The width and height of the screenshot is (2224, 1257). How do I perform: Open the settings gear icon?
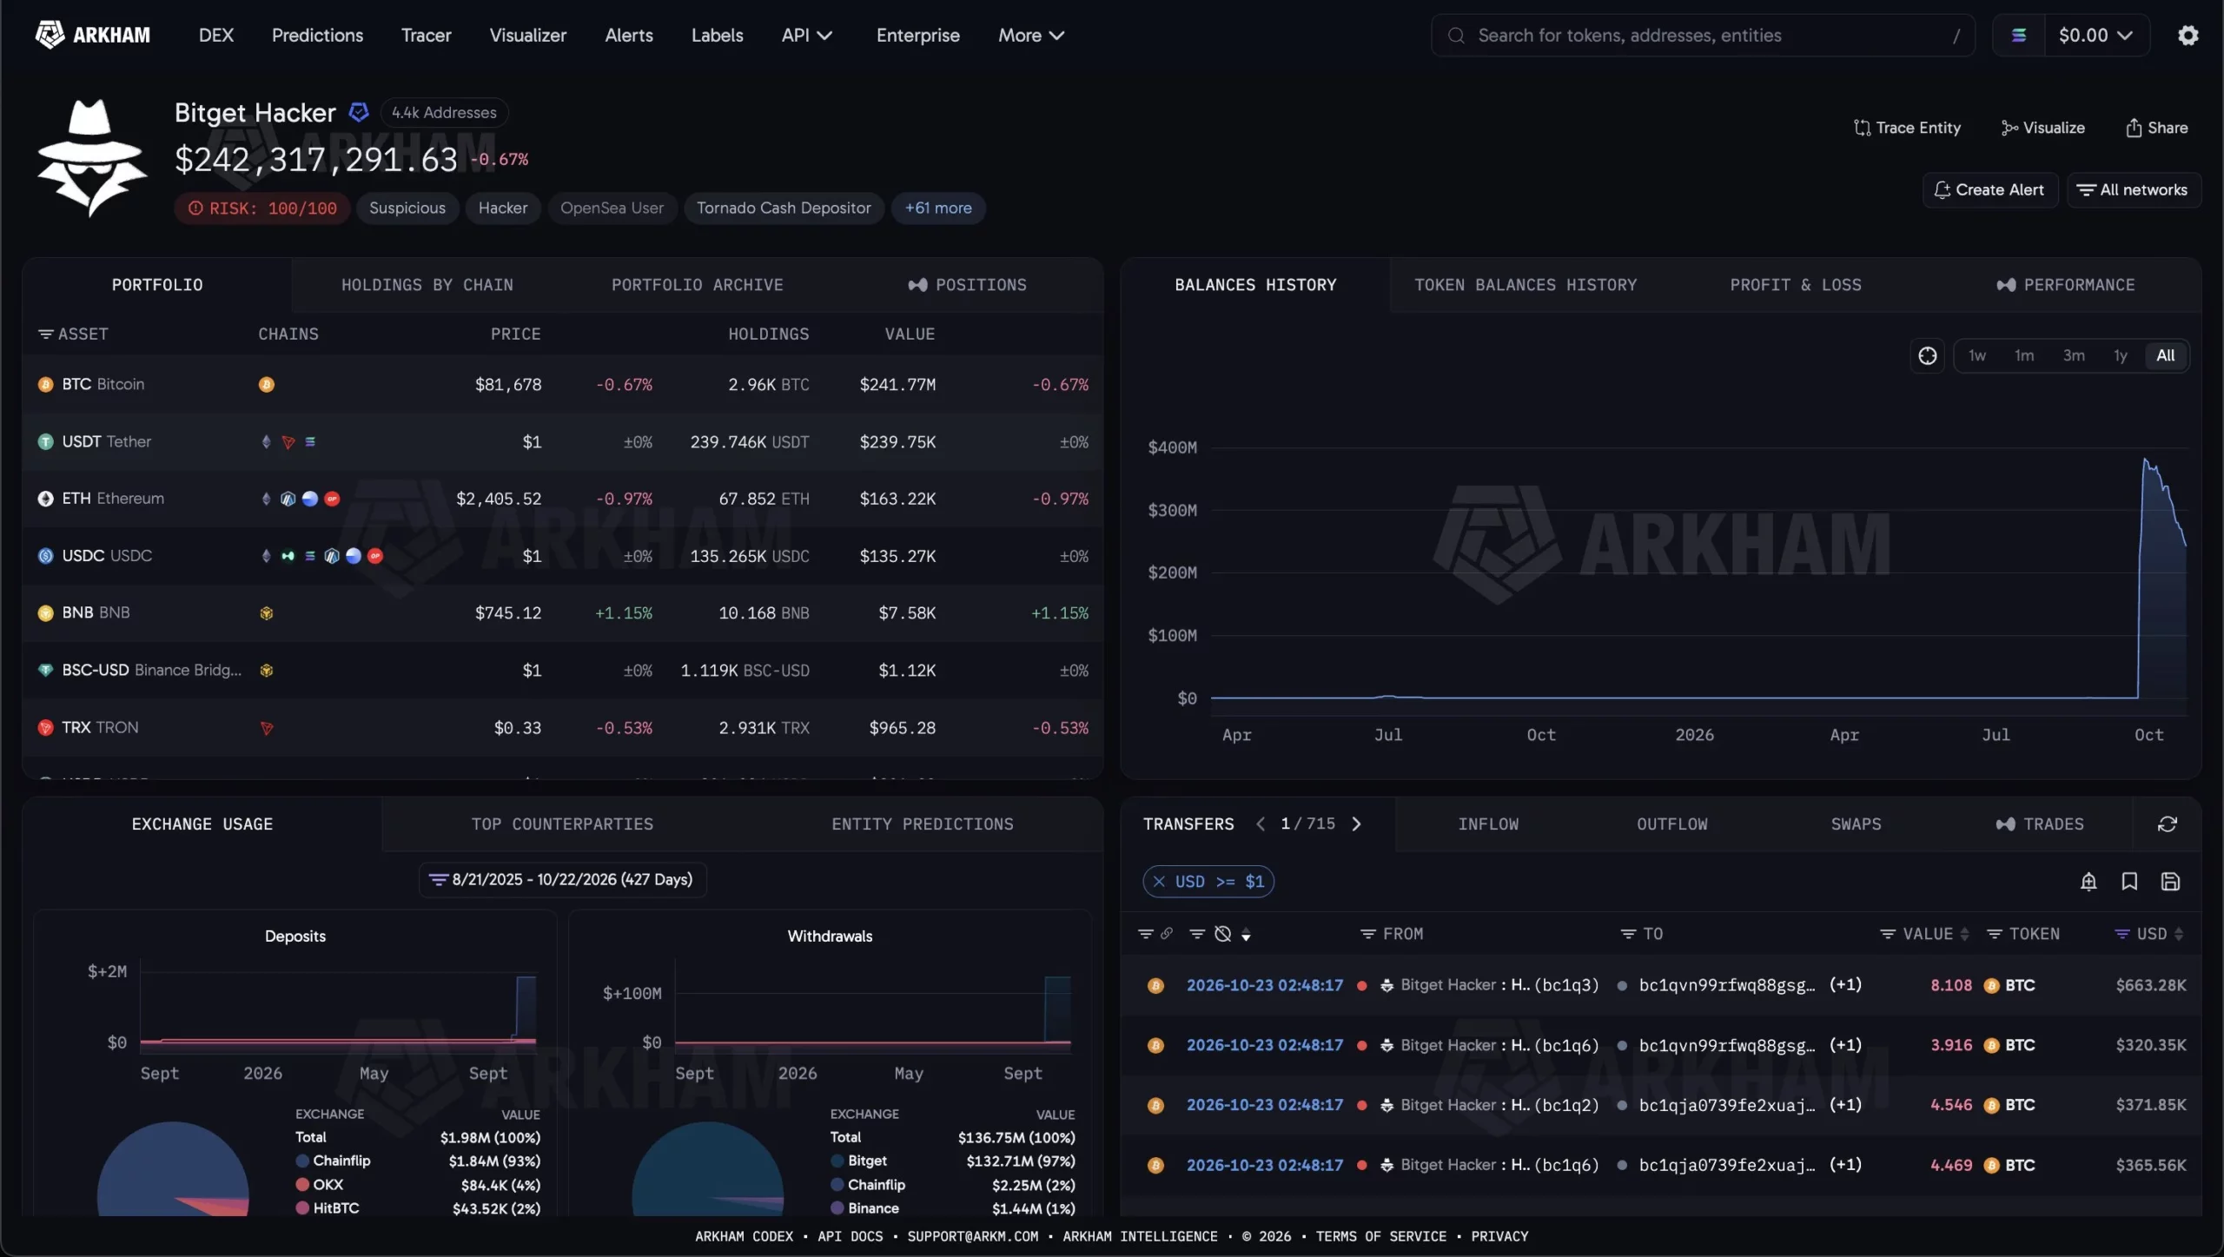point(2188,36)
